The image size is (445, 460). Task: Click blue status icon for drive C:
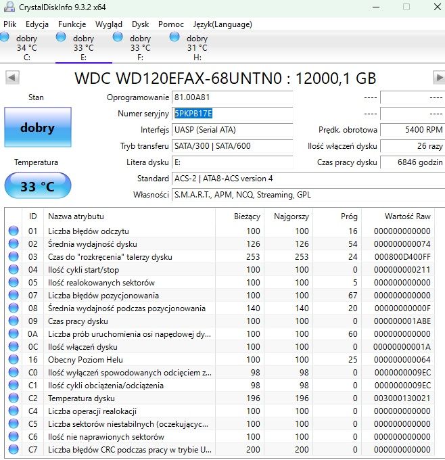pyautogui.click(x=4, y=37)
